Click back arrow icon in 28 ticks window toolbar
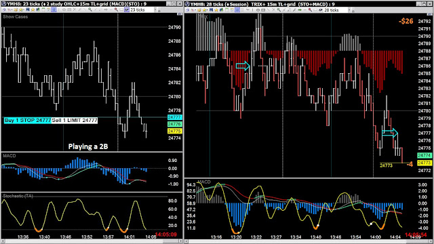Image resolution: width=434 pixels, height=244 pixels. pos(187,9)
